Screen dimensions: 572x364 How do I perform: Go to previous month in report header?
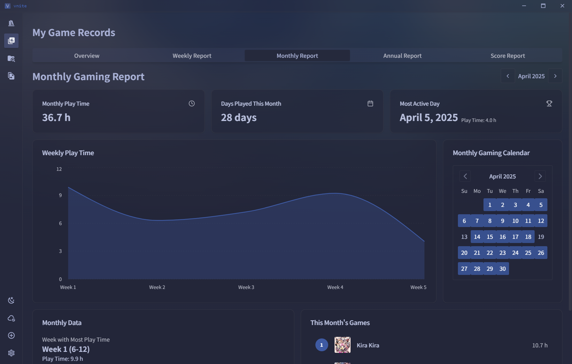[x=508, y=76]
